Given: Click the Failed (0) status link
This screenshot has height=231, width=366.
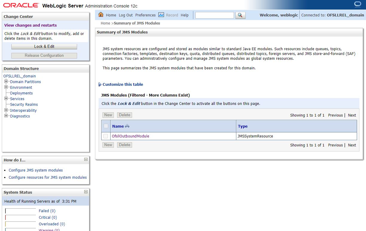Looking at the screenshot, I should click(47, 211).
